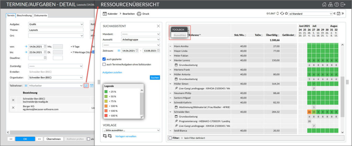Open date picker for bis 22.06.2021
Viewport: 352px width, 146px height.
point(45,52)
